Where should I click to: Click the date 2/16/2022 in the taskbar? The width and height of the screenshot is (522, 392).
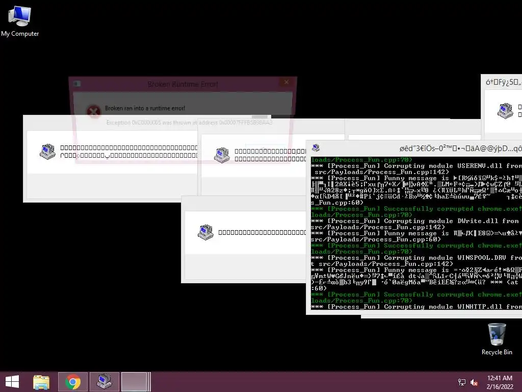pos(500,387)
